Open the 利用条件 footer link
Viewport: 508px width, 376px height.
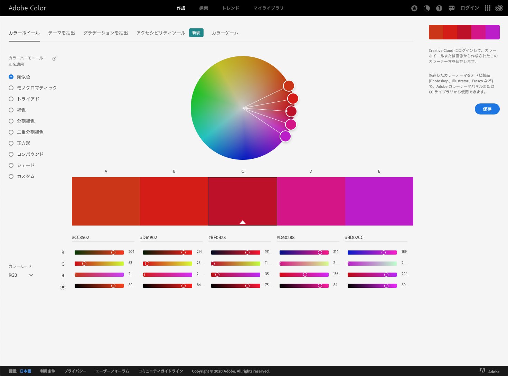coord(48,371)
